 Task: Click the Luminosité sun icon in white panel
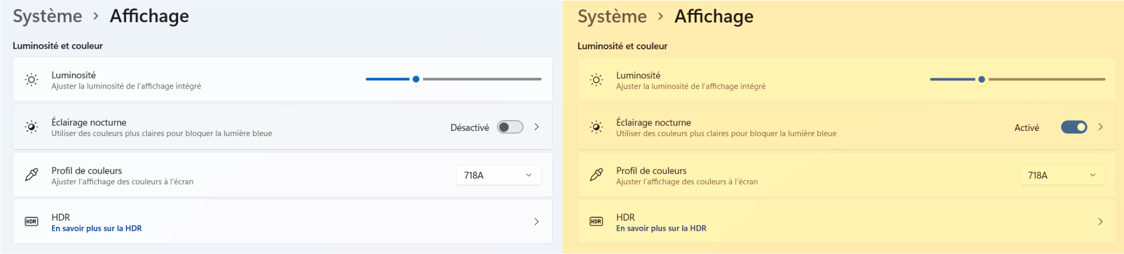32,80
